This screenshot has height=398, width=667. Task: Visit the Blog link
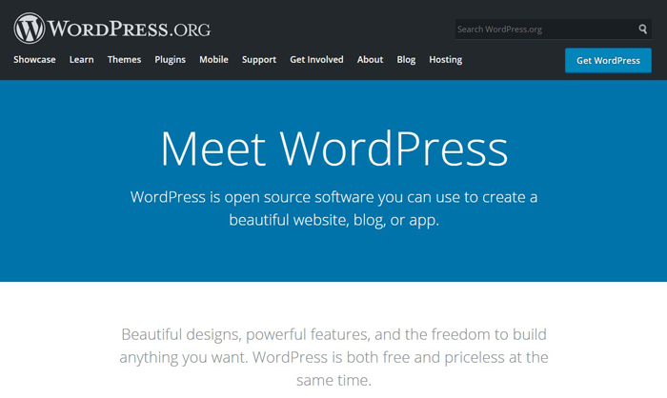tap(406, 60)
